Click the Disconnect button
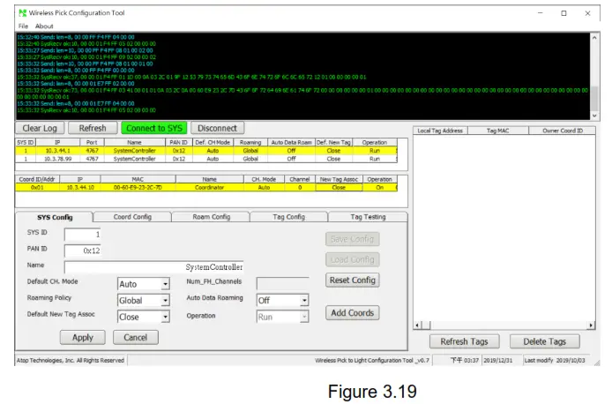This screenshot has height=404, width=612. point(218,128)
